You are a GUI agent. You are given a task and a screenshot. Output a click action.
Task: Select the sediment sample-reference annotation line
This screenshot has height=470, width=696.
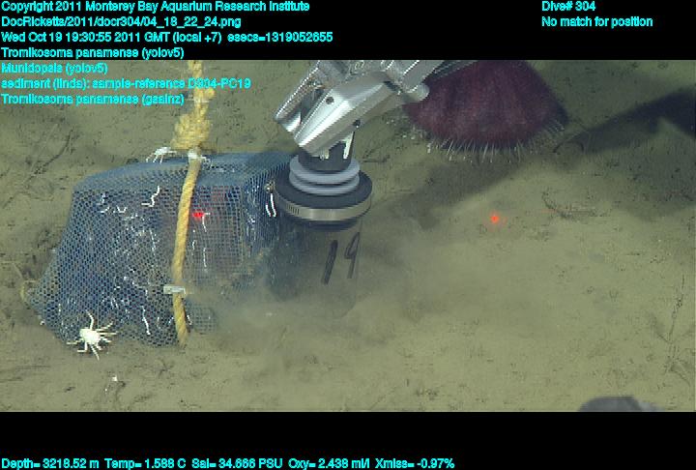coord(126,83)
